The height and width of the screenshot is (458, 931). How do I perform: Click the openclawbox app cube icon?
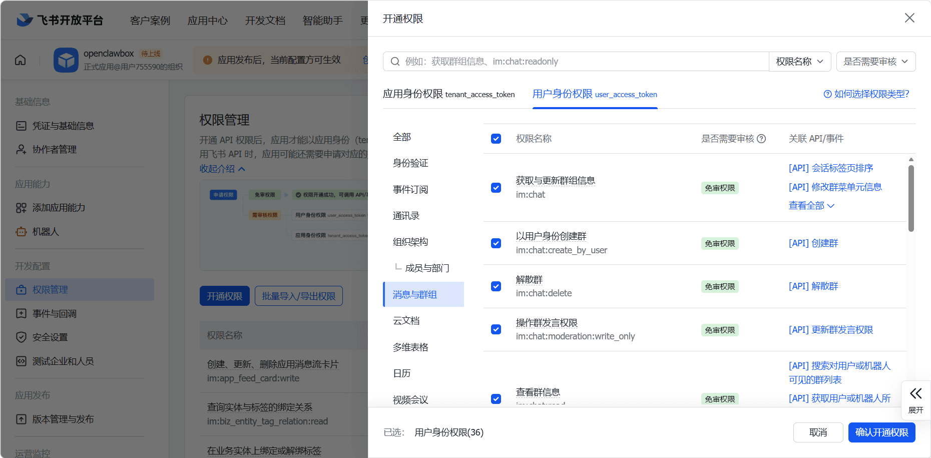pos(66,60)
